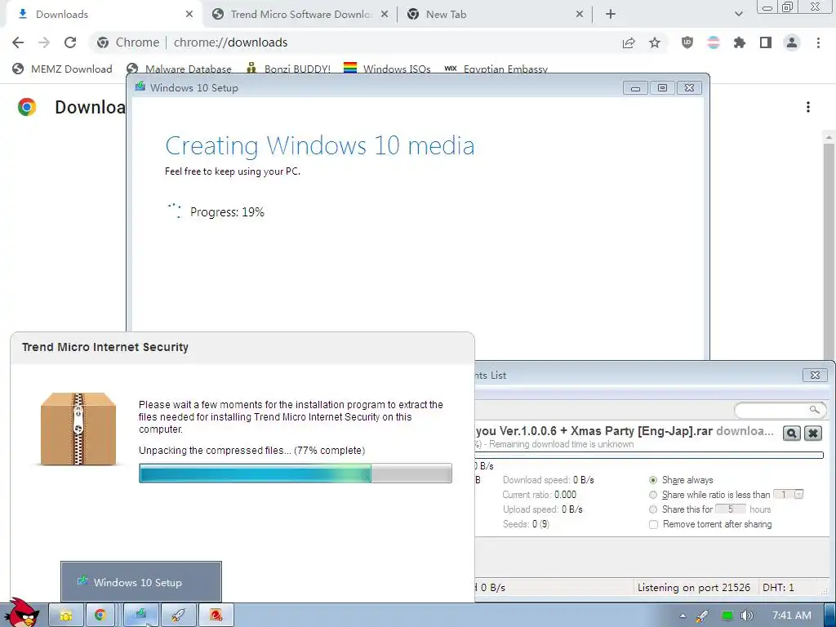Go forward in Chrome history
This screenshot has height=627, width=836.
[44, 42]
